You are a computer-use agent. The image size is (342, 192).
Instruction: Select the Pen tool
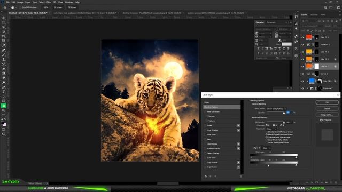4,87
